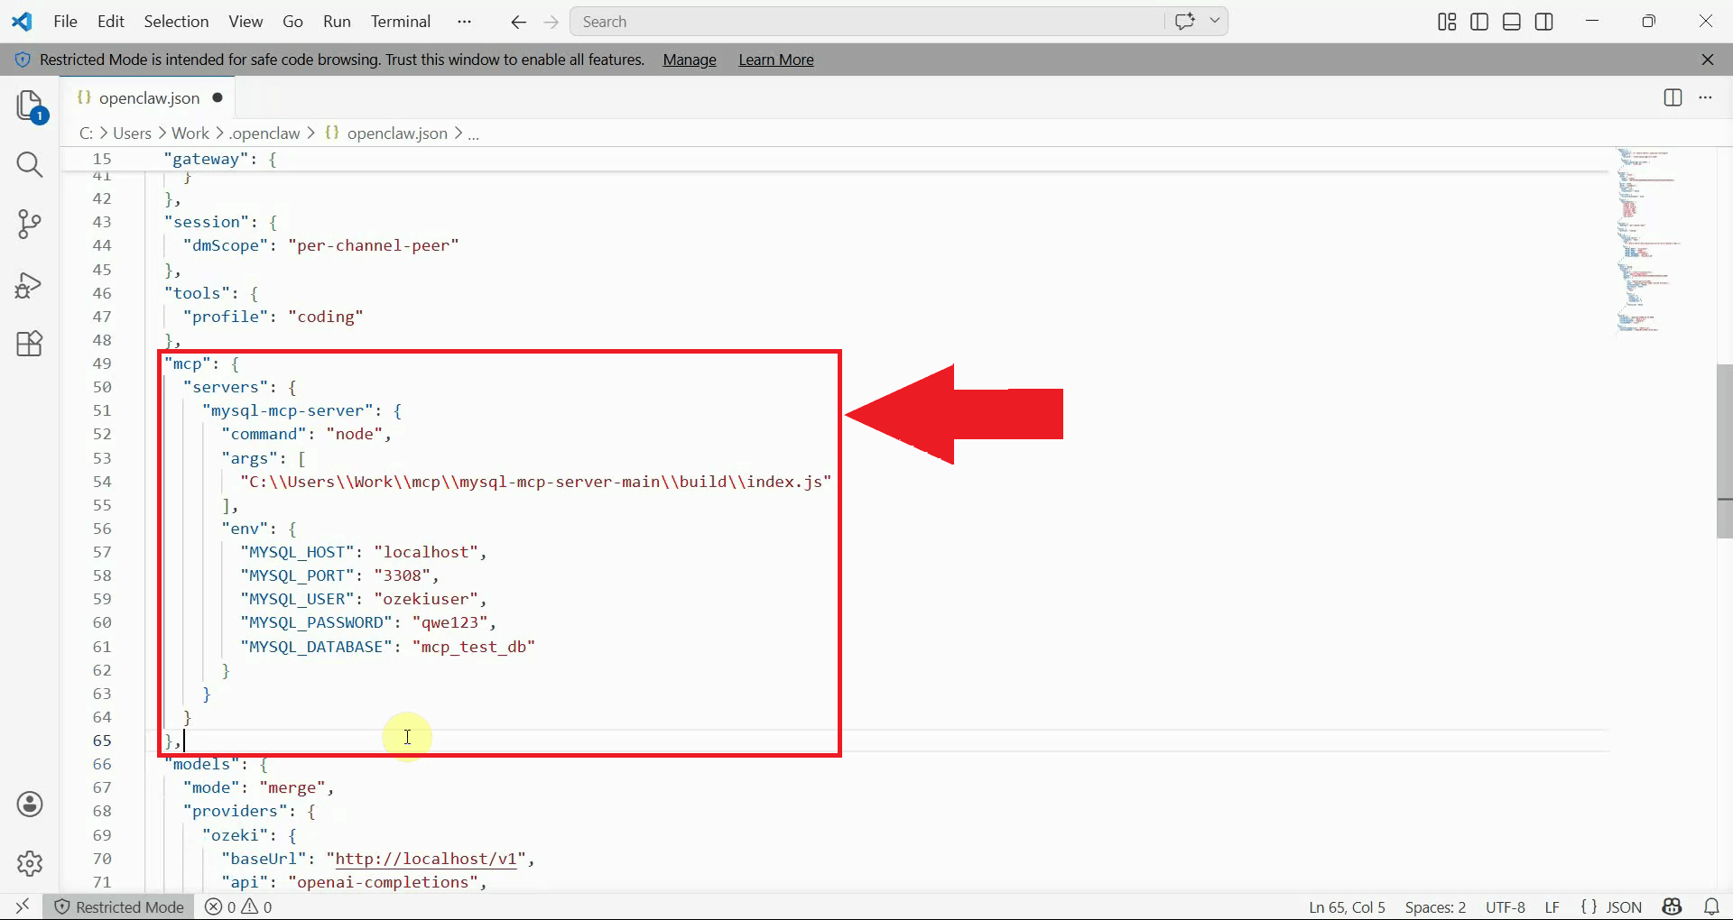Click the "openai-completions" value text
The image size is (1733, 920).
[384, 882]
